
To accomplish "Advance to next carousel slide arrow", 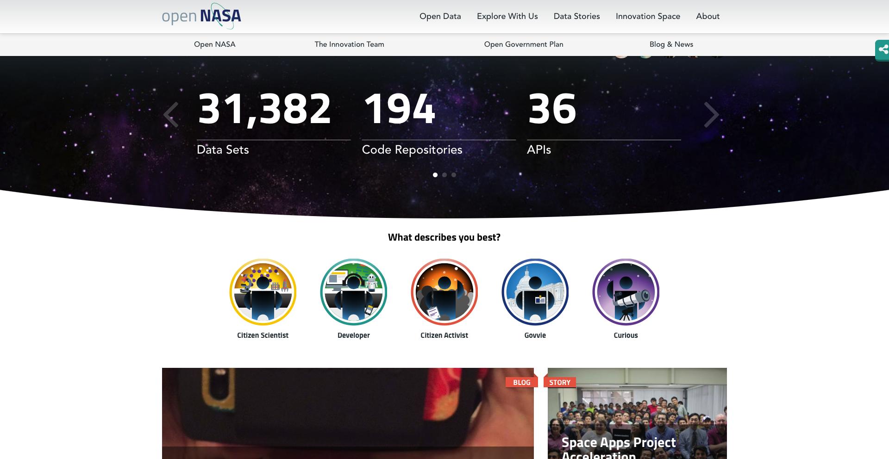I will pyautogui.click(x=711, y=115).
